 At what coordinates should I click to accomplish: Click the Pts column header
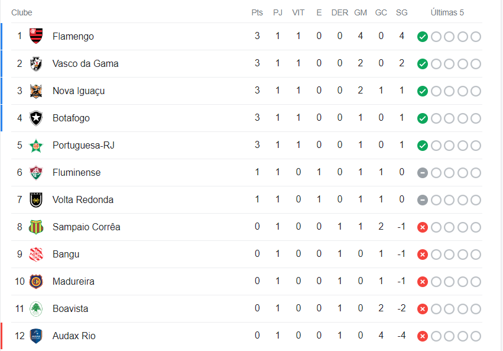[257, 12]
